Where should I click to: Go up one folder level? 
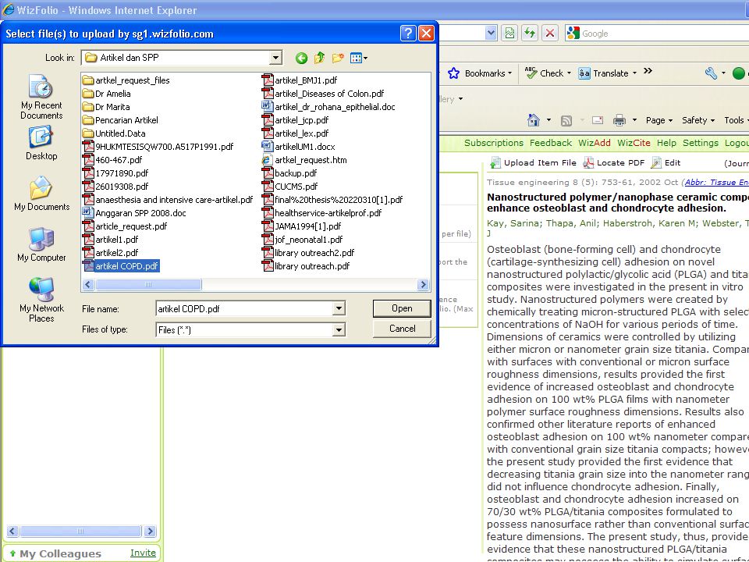tap(320, 59)
